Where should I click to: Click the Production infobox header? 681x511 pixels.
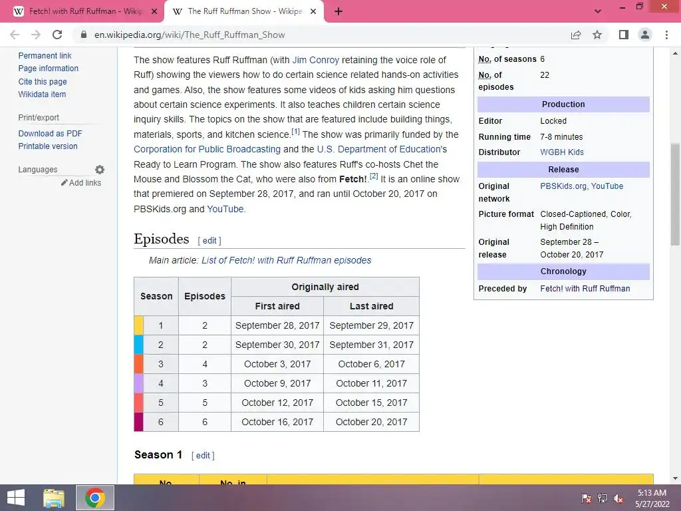tap(563, 104)
